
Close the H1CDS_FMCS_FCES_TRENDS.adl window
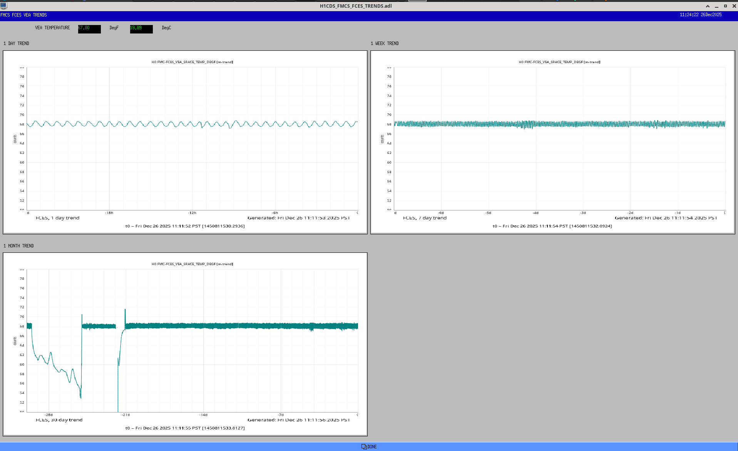(734, 6)
